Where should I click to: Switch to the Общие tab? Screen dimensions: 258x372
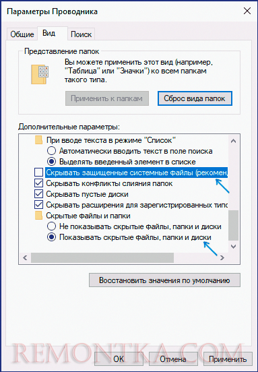point(22,34)
